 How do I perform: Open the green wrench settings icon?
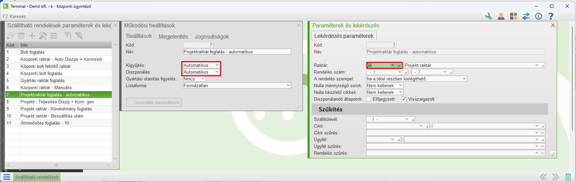(x=489, y=16)
